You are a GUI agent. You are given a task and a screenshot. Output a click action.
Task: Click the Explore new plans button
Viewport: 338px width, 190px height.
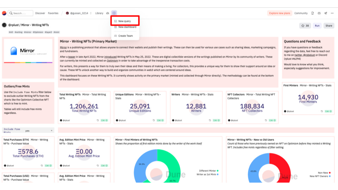(x=280, y=13)
